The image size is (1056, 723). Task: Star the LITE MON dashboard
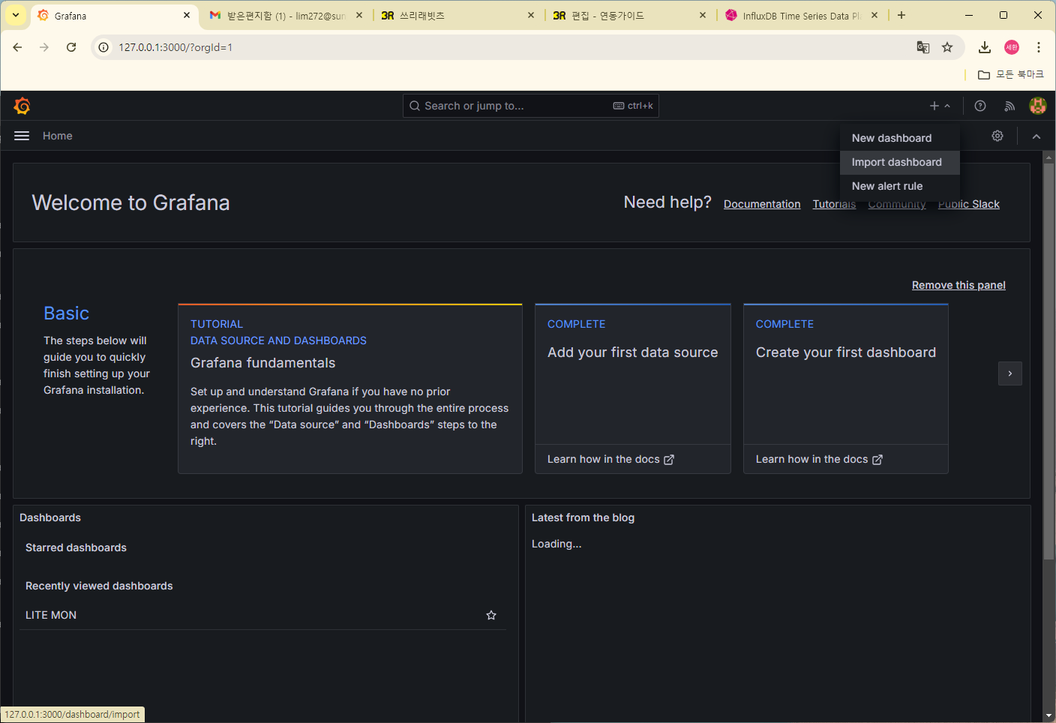click(x=491, y=615)
